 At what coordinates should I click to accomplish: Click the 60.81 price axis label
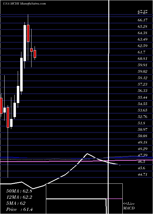pos(143,59)
